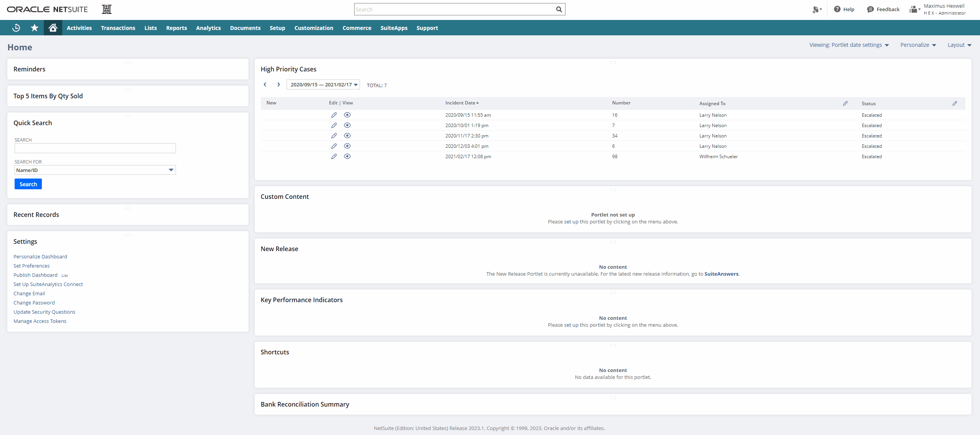
Task: Follow the SuiteAnswers link in New Release
Action: pos(721,274)
